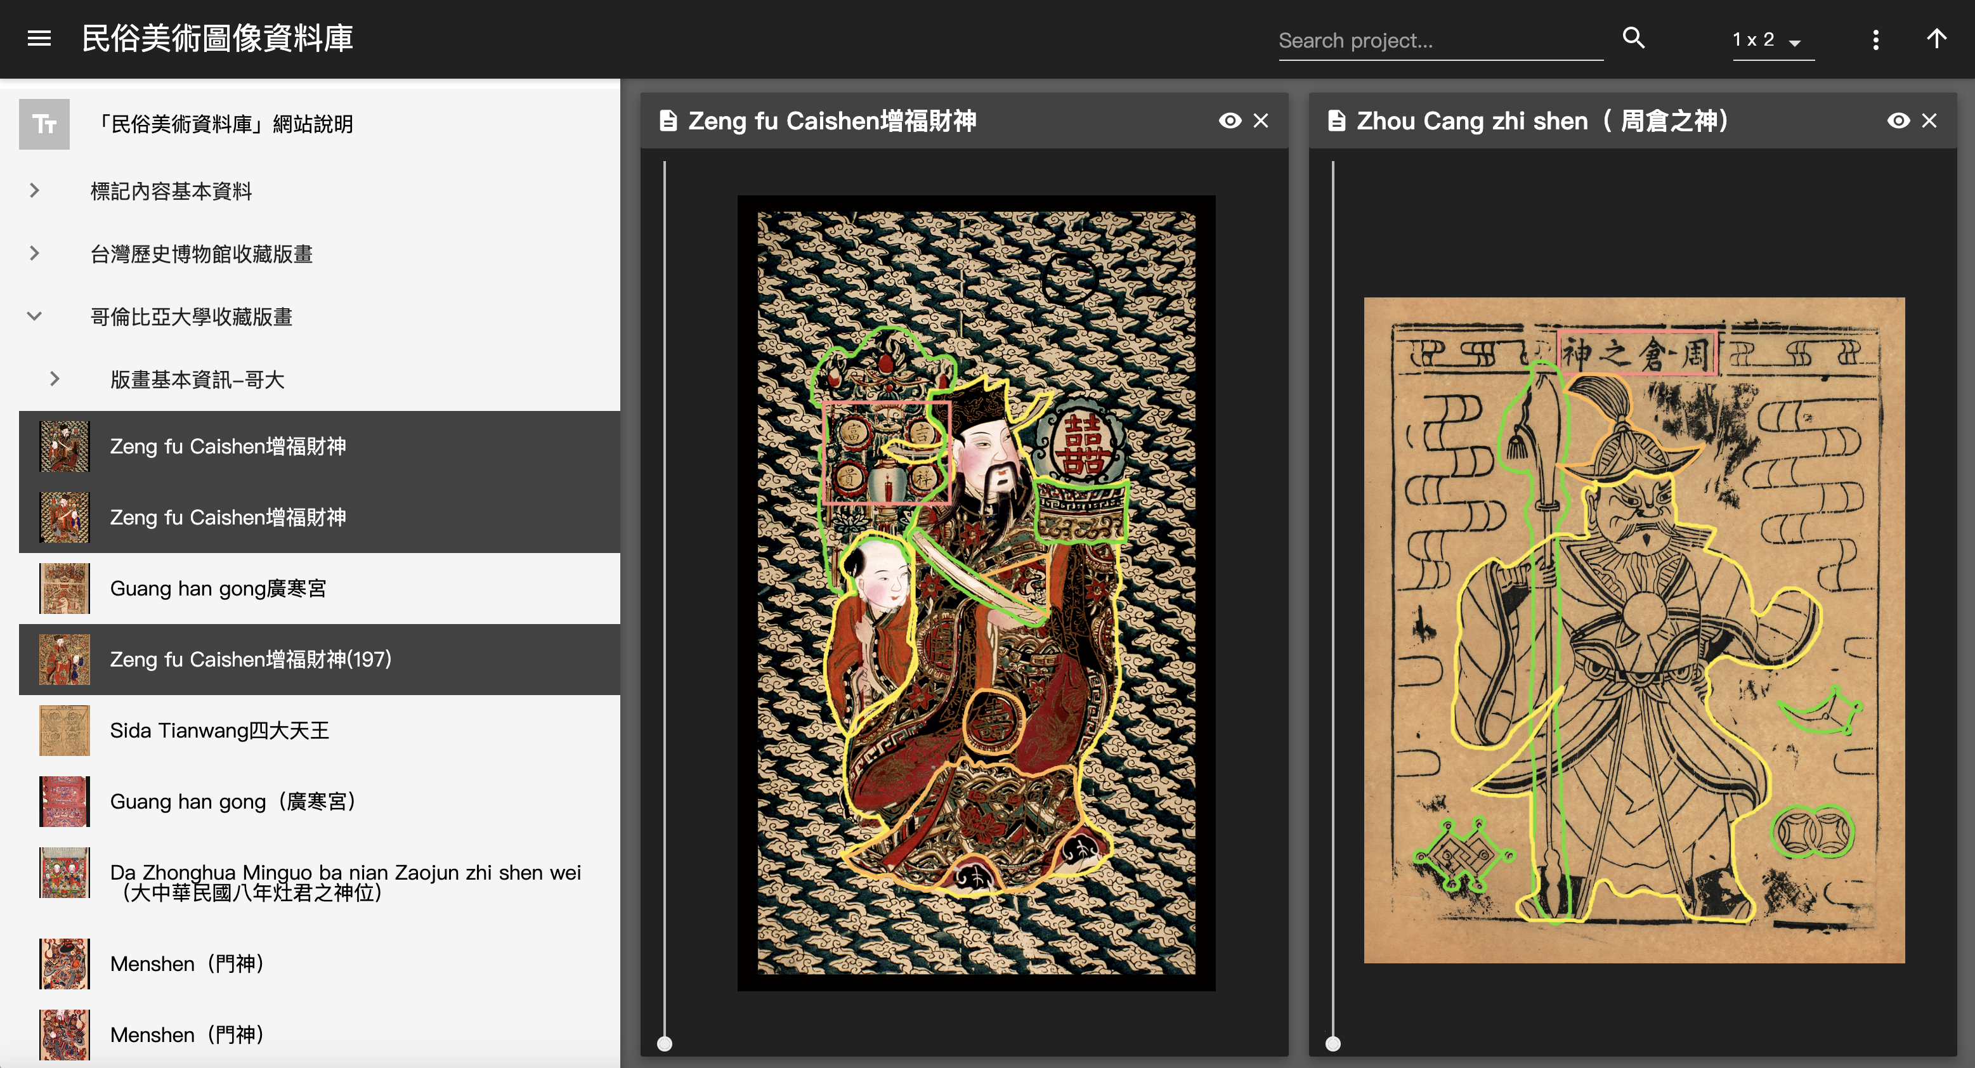The height and width of the screenshot is (1068, 1975).
Task: Click thumbnail of Sida Tianwang四大天王
Action: [x=65, y=730]
